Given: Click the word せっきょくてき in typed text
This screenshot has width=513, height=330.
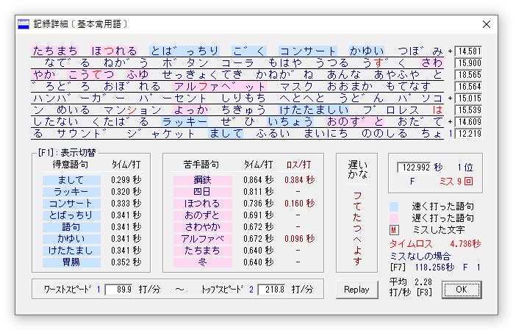Looking at the screenshot, I should (203, 75).
